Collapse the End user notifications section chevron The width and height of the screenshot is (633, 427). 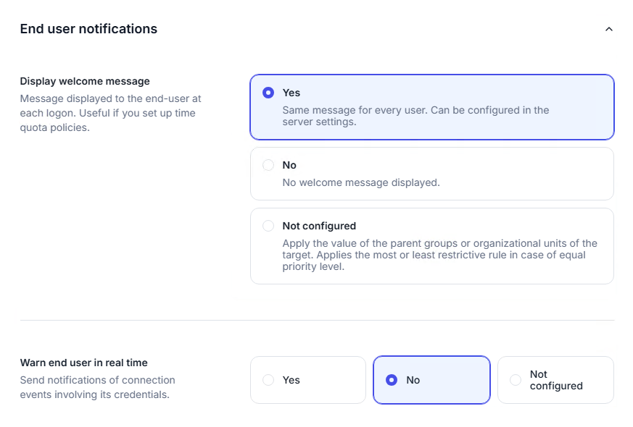(608, 30)
